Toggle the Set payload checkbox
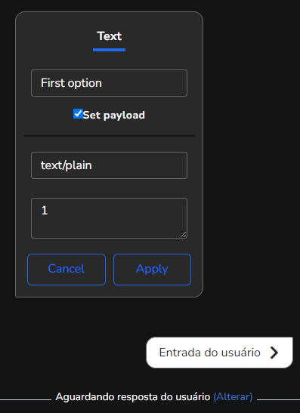 point(78,114)
